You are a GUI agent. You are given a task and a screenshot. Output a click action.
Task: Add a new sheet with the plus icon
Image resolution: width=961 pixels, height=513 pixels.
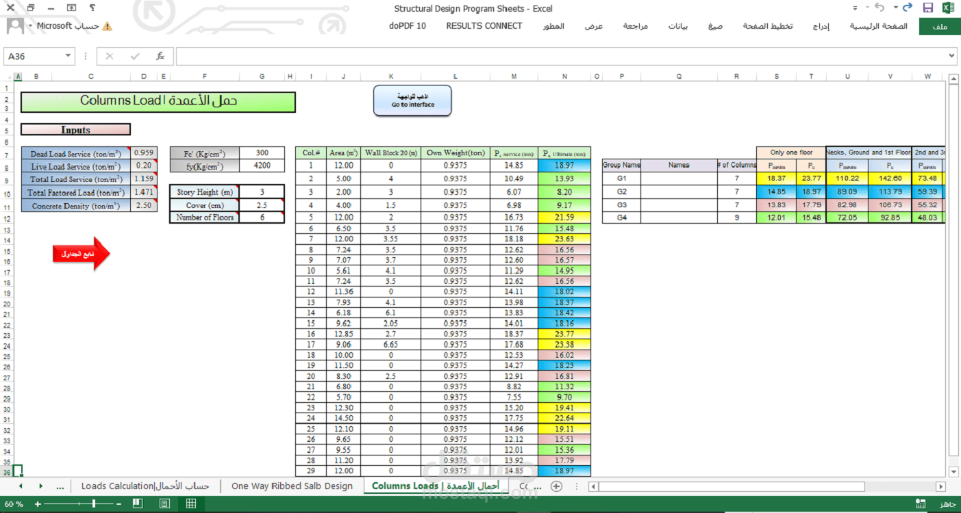(x=557, y=486)
